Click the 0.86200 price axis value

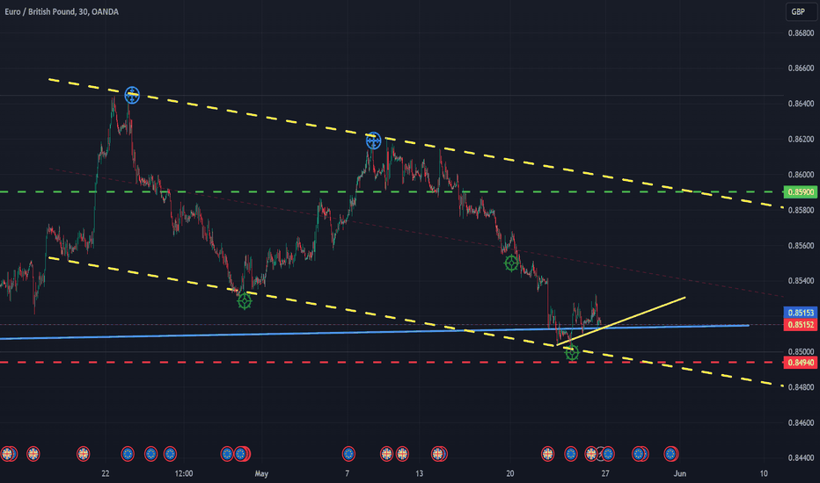coord(801,139)
